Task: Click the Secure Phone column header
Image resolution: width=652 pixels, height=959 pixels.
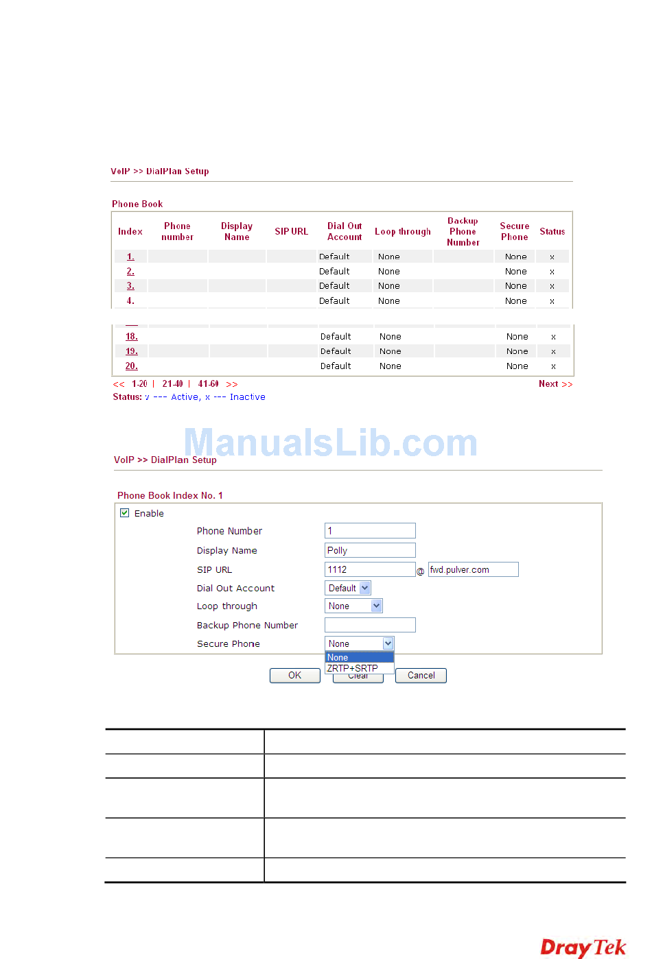Action: click(x=515, y=232)
